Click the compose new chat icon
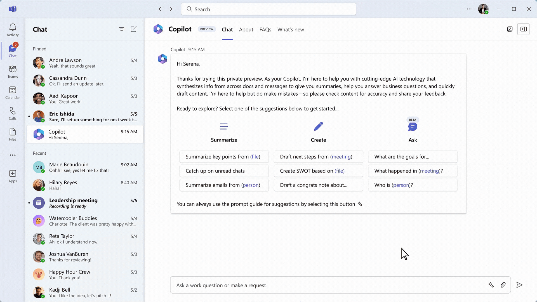The height and width of the screenshot is (302, 537). (133, 29)
